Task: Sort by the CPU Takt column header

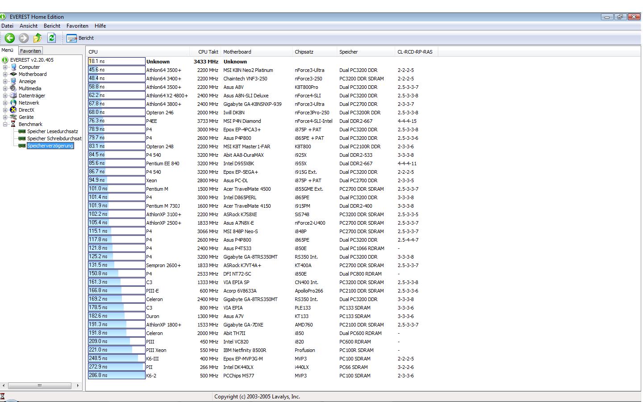Action: coord(205,52)
